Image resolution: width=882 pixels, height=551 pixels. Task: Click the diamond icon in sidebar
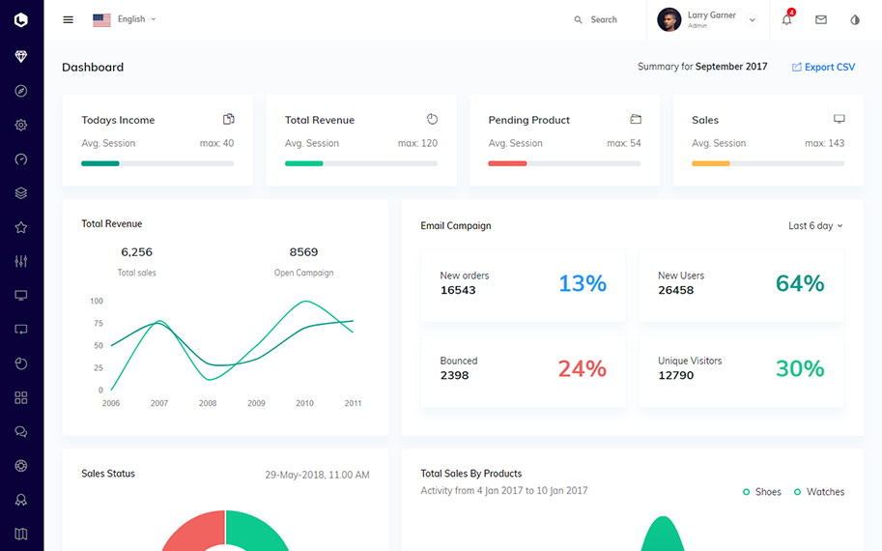tap(21, 57)
